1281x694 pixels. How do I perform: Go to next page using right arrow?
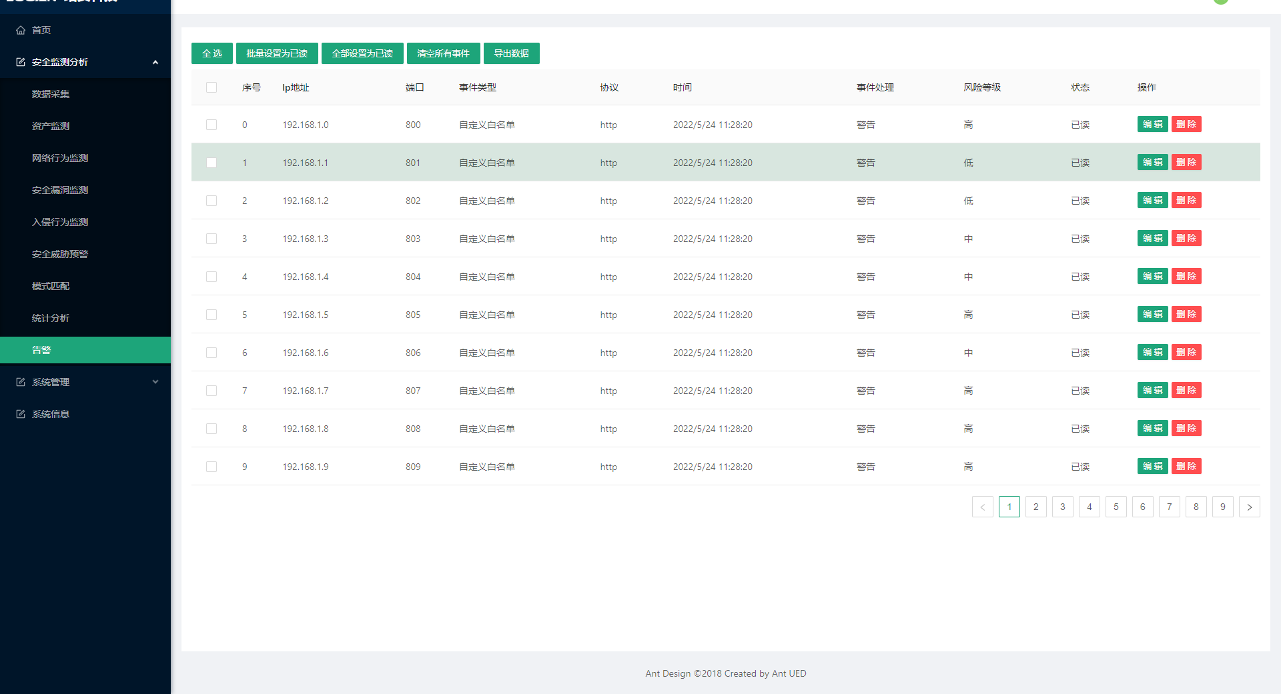(x=1249, y=507)
